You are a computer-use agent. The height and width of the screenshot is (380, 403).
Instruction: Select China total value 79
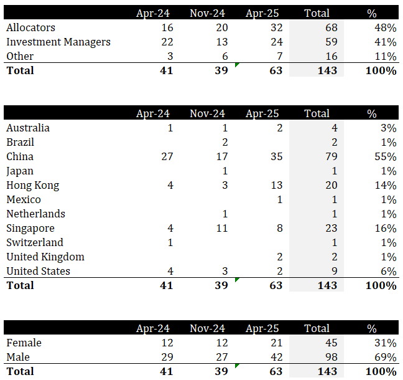(x=331, y=156)
